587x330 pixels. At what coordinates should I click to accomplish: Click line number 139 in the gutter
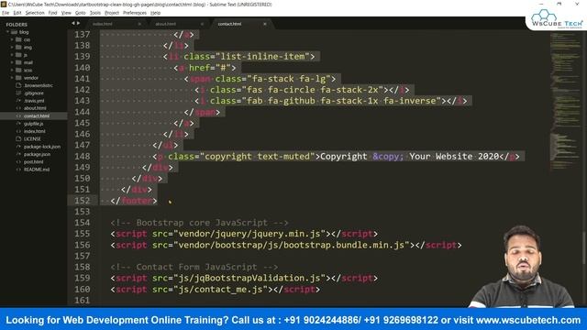pos(82,57)
